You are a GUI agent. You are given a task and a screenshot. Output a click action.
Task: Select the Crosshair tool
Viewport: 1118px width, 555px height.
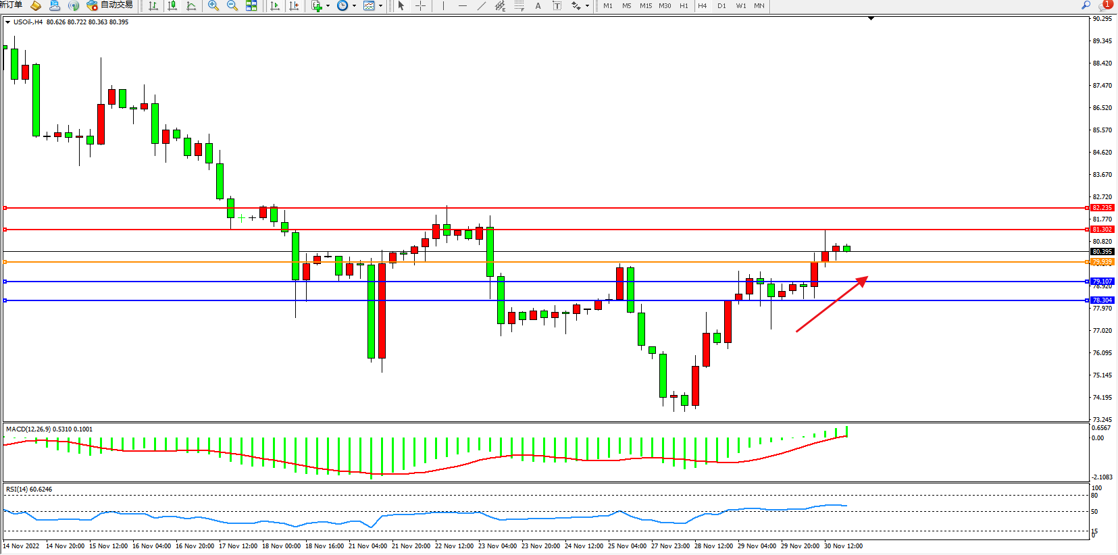pyautogui.click(x=420, y=6)
